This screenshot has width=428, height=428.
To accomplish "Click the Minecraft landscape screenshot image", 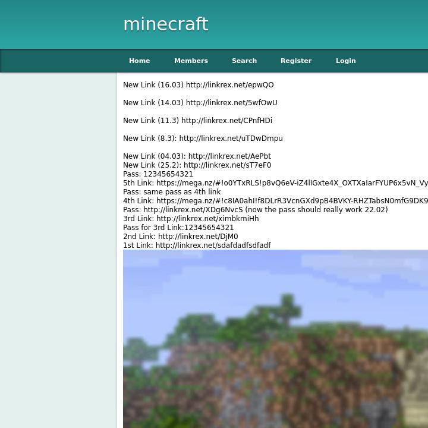I will (x=275, y=339).
